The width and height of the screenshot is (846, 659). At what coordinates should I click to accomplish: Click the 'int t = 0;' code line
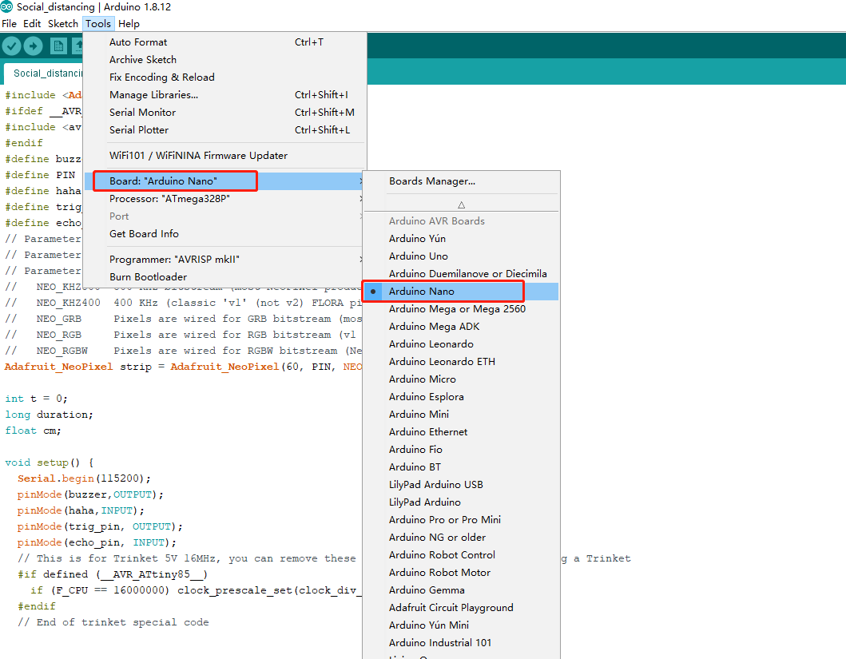click(36, 399)
